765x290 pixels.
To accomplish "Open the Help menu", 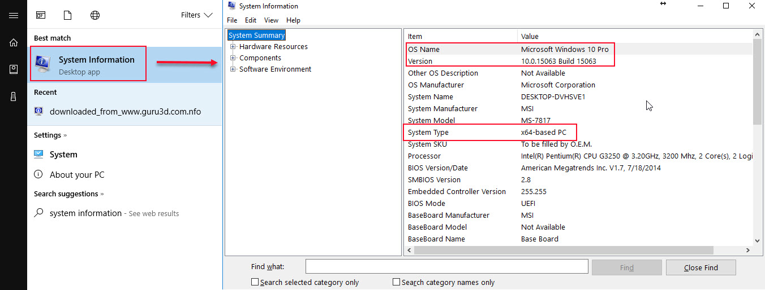I will [293, 20].
